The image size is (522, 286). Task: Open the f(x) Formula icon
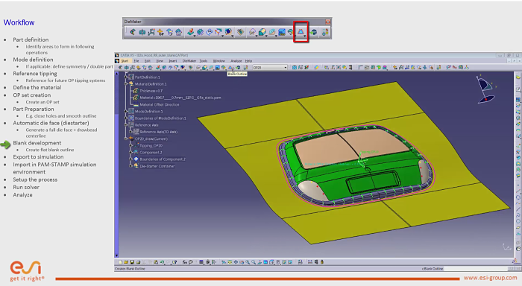[x=185, y=262]
